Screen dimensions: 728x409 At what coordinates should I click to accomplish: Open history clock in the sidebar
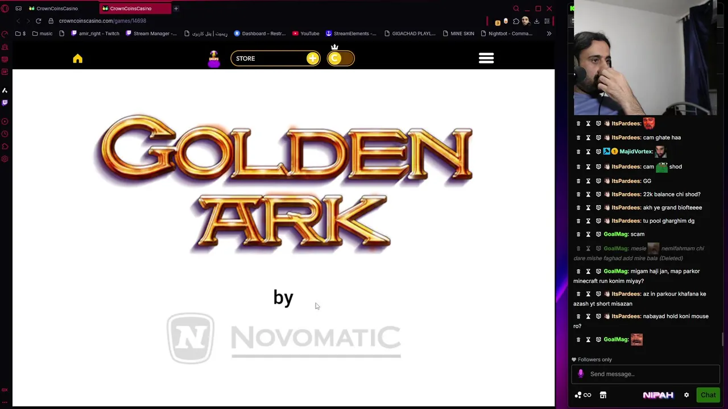coord(5,134)
